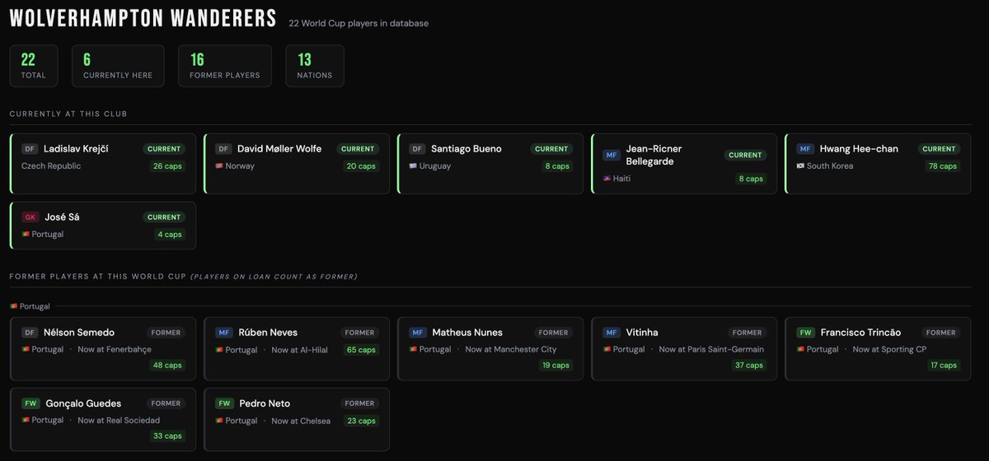
Task: Select Francisco Trincão former player name
Action: click(x=860, y=333)
